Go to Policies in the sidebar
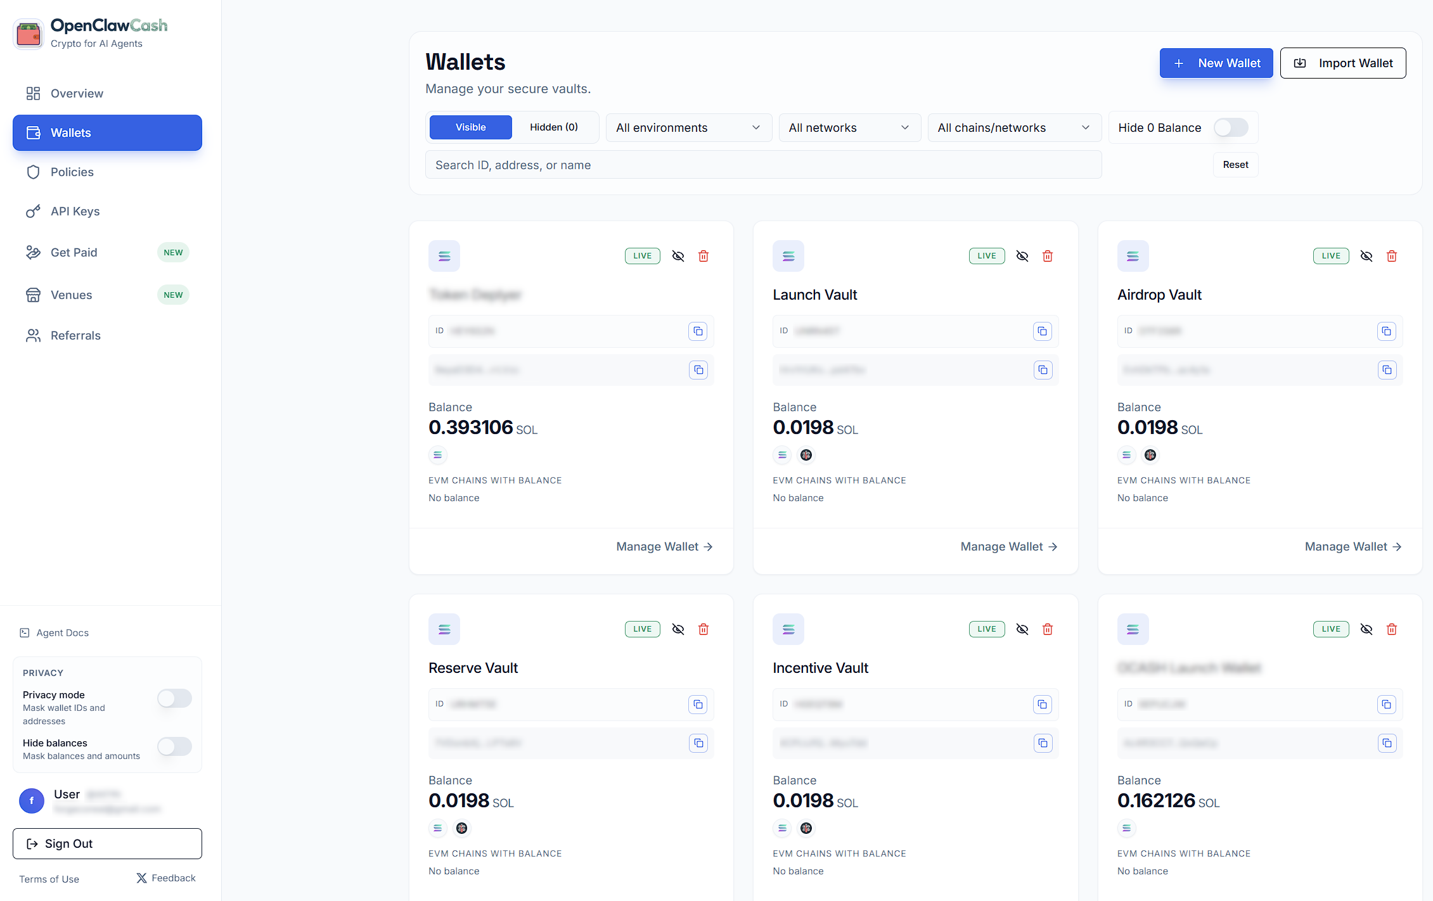Screen dimensions: 1433x901 tap(72, 172)
